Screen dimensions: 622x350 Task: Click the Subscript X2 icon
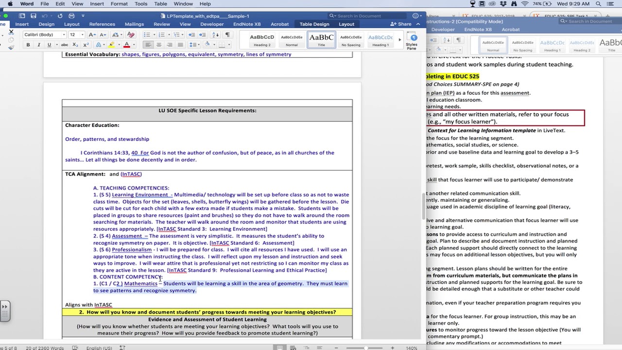75,45
